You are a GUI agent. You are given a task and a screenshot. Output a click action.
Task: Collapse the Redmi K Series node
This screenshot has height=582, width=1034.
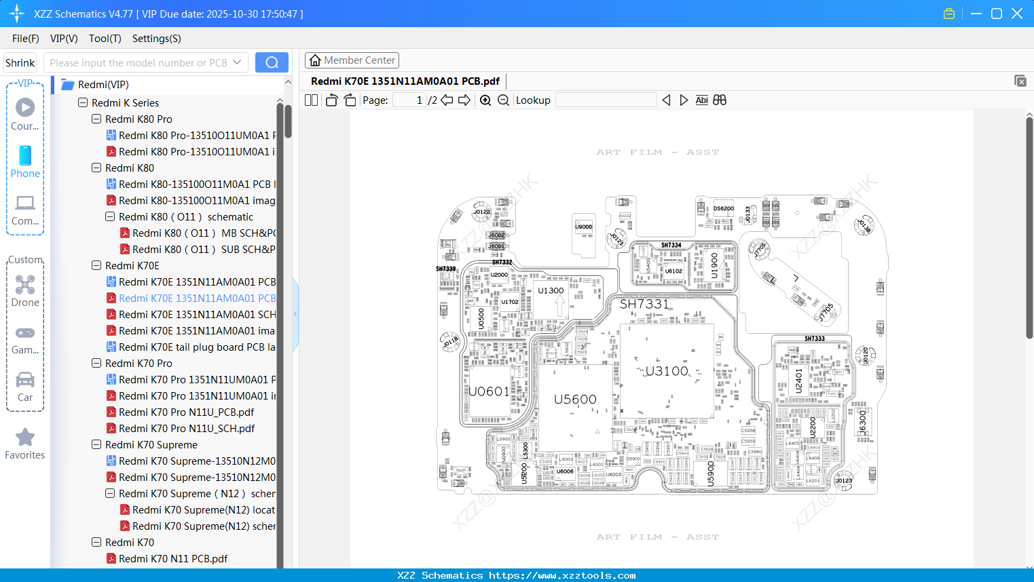click(83, 102)
